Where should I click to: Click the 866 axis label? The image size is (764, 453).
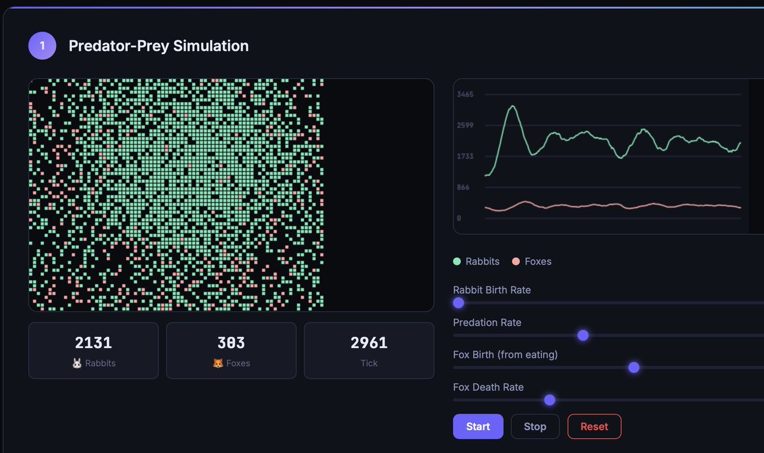pyautogui.click(x=463, y=187)
